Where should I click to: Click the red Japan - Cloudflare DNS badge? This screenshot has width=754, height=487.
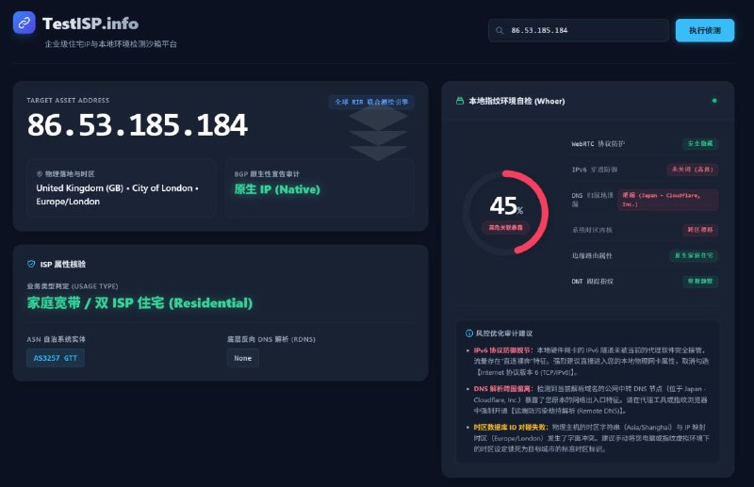tap(668, 200)
